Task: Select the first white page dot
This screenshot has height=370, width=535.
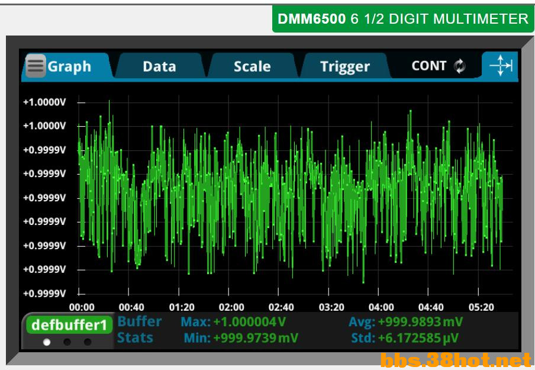Action: (47, 342)
